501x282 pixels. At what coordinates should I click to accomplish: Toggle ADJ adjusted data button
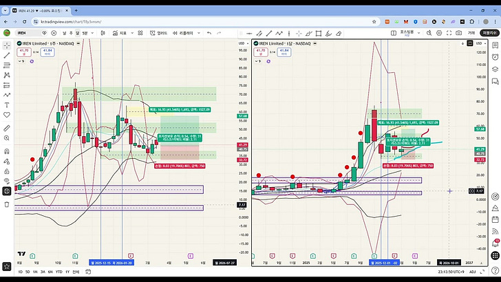pos(473,272)
